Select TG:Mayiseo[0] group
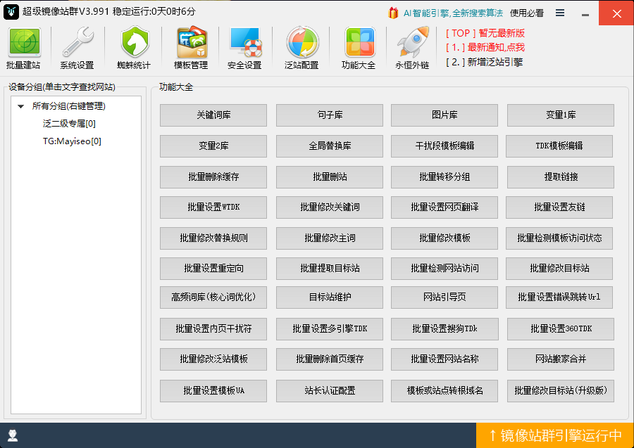Viewport: 634px width, 448px height. pyautogui.click(x=72, y=141)
